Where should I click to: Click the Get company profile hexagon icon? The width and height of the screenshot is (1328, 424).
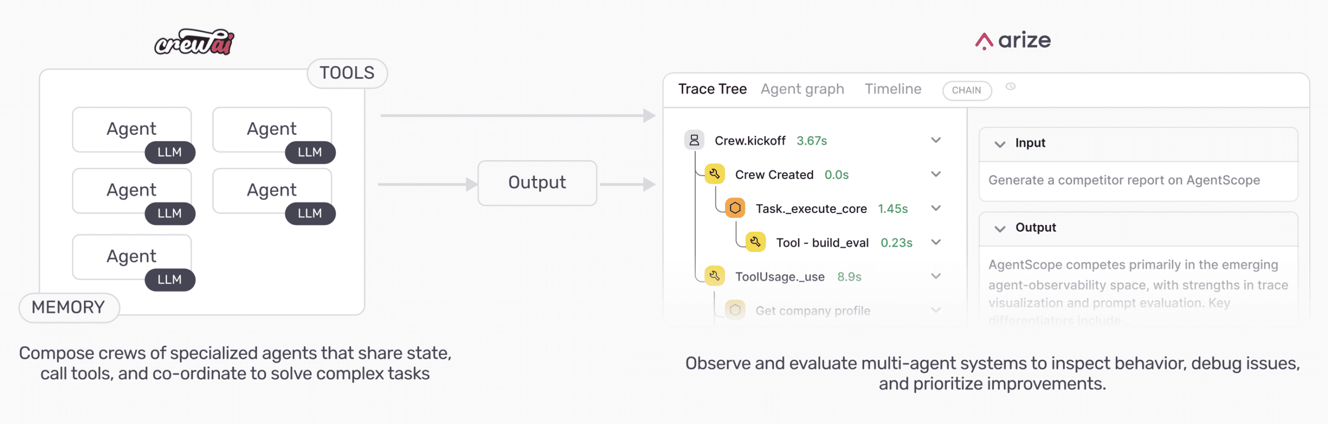[735, 310]
